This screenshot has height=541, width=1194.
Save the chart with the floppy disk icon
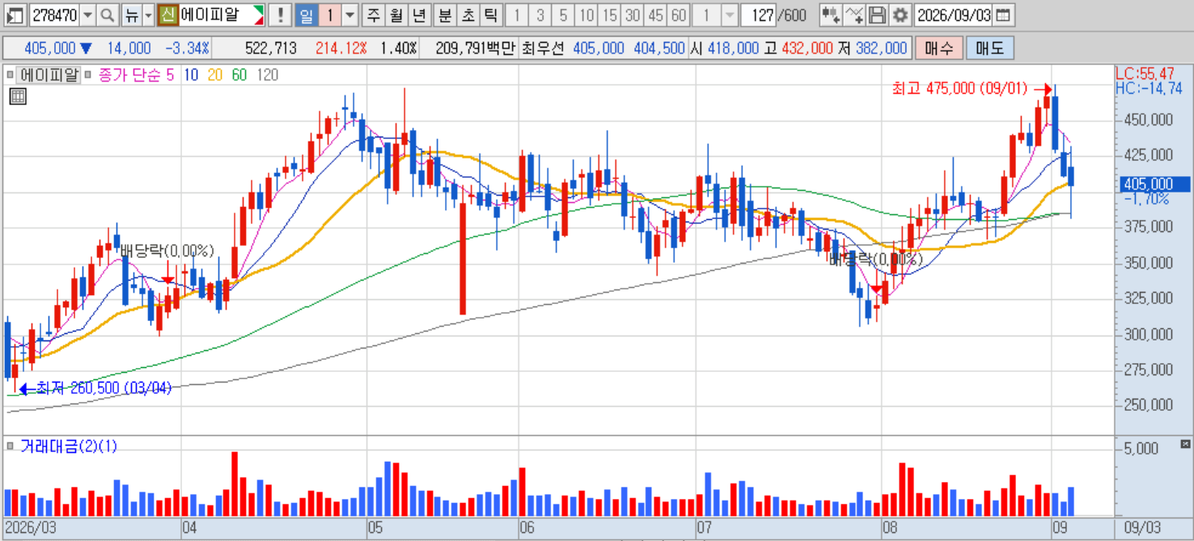click(877, 15)
